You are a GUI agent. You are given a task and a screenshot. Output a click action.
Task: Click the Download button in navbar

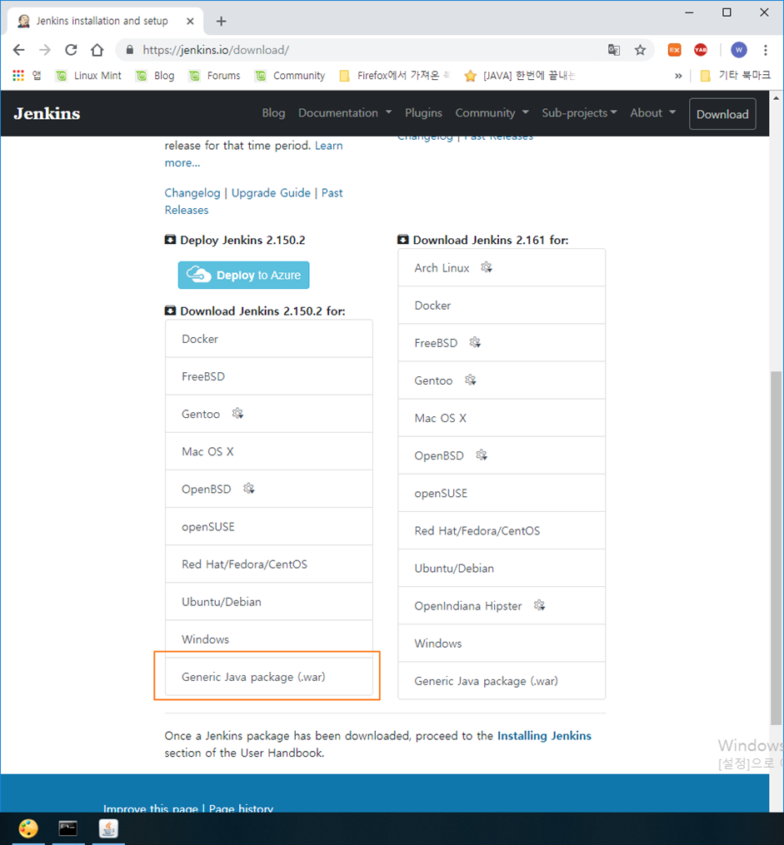point(722,114)
